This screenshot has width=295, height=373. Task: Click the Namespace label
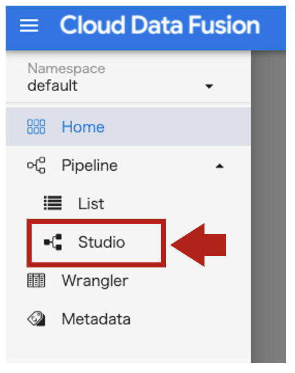pyautogui.click(x=66, y=69)
